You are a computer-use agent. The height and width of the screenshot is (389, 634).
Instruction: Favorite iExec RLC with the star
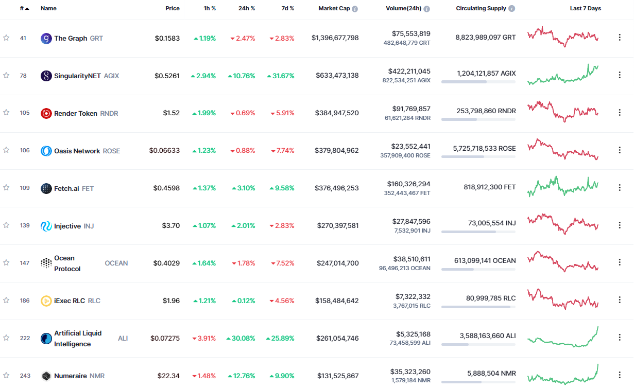[6, 300]
